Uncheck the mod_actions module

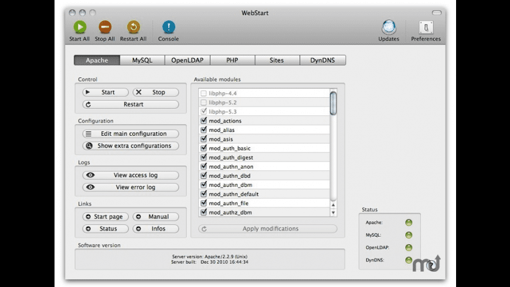(x=203, y=121)
